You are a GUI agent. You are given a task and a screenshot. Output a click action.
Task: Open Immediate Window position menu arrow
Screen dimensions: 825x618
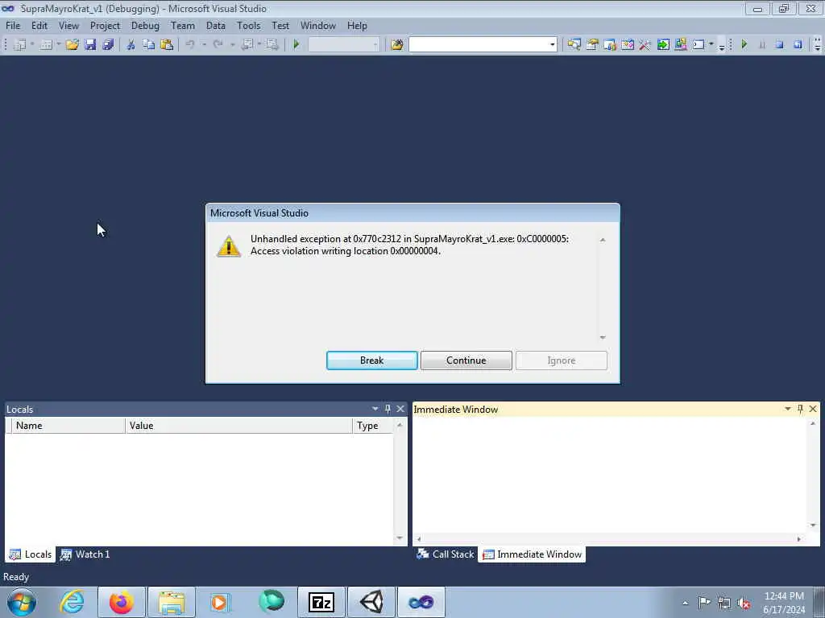tap(788, 409)
